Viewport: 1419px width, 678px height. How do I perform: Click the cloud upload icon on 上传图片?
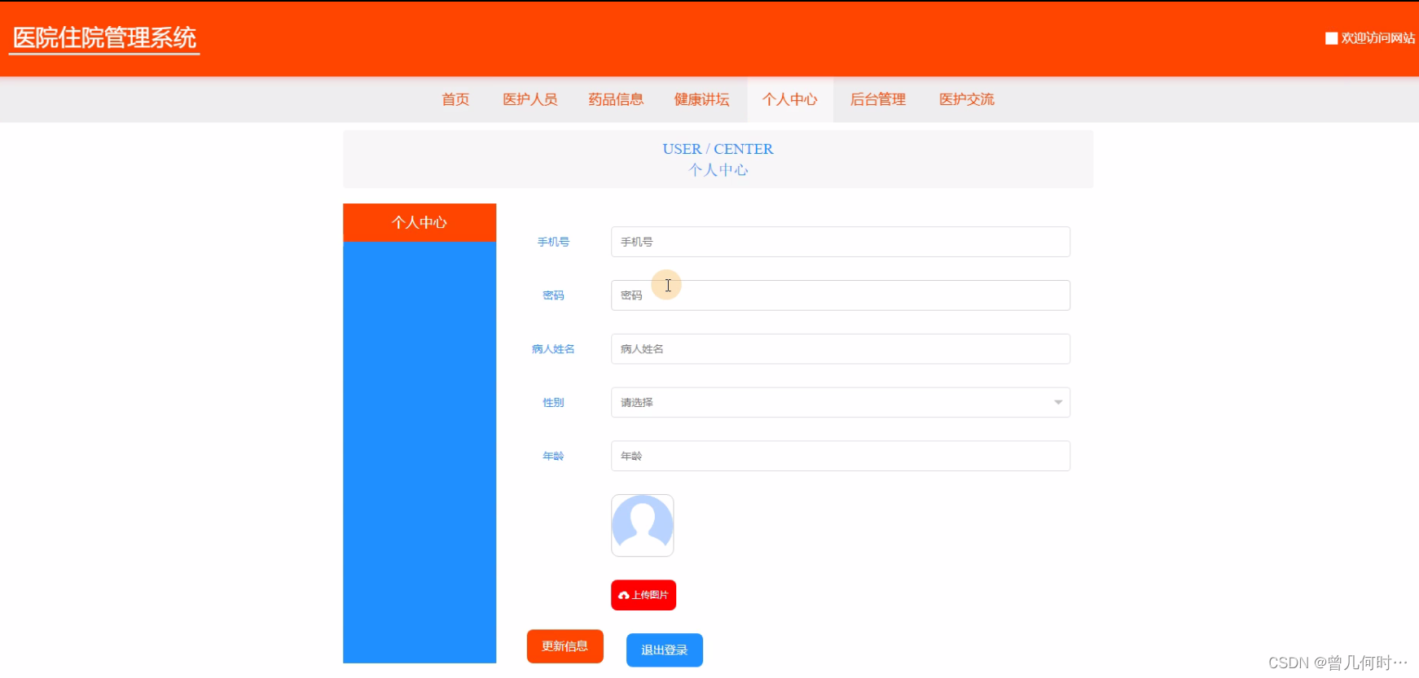coord(624,596)
